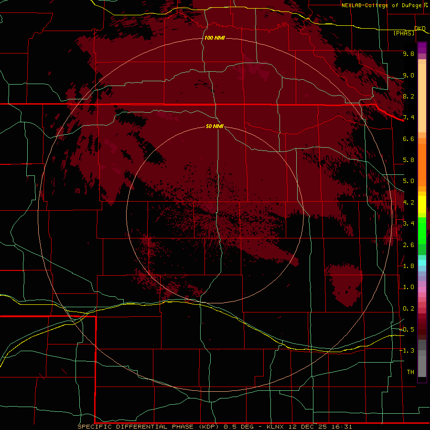Click the 2.6 scale value label
The width and height of the screenshot is (430, 430).
click(x=408, y=245)
